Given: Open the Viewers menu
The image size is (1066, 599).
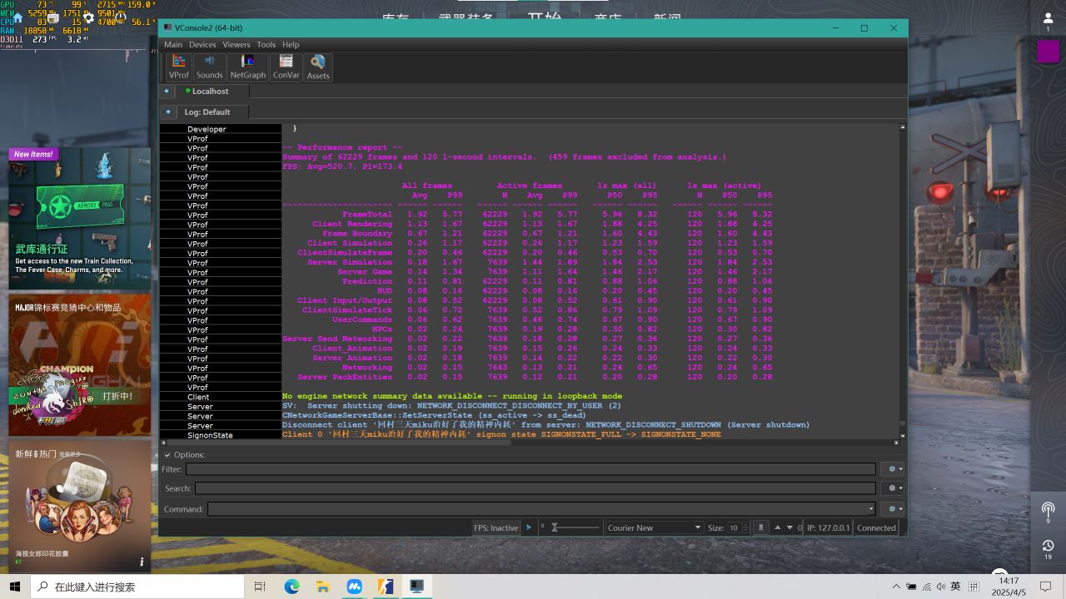Looking at the screenshot, I should 236,44.
